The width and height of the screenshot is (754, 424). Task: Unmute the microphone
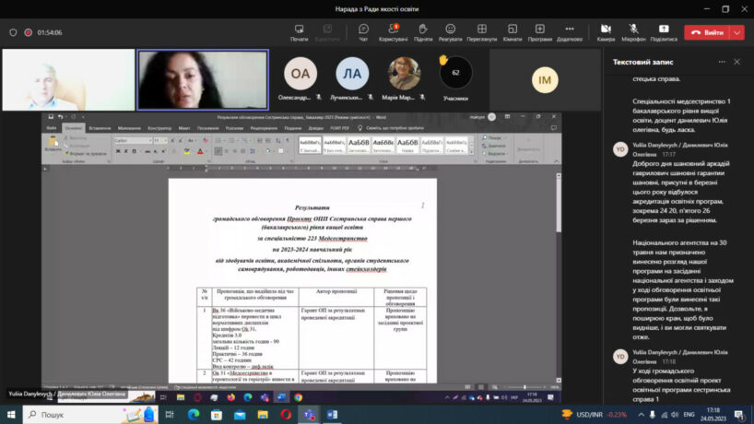pyautogui.click(x=633, y=32)
